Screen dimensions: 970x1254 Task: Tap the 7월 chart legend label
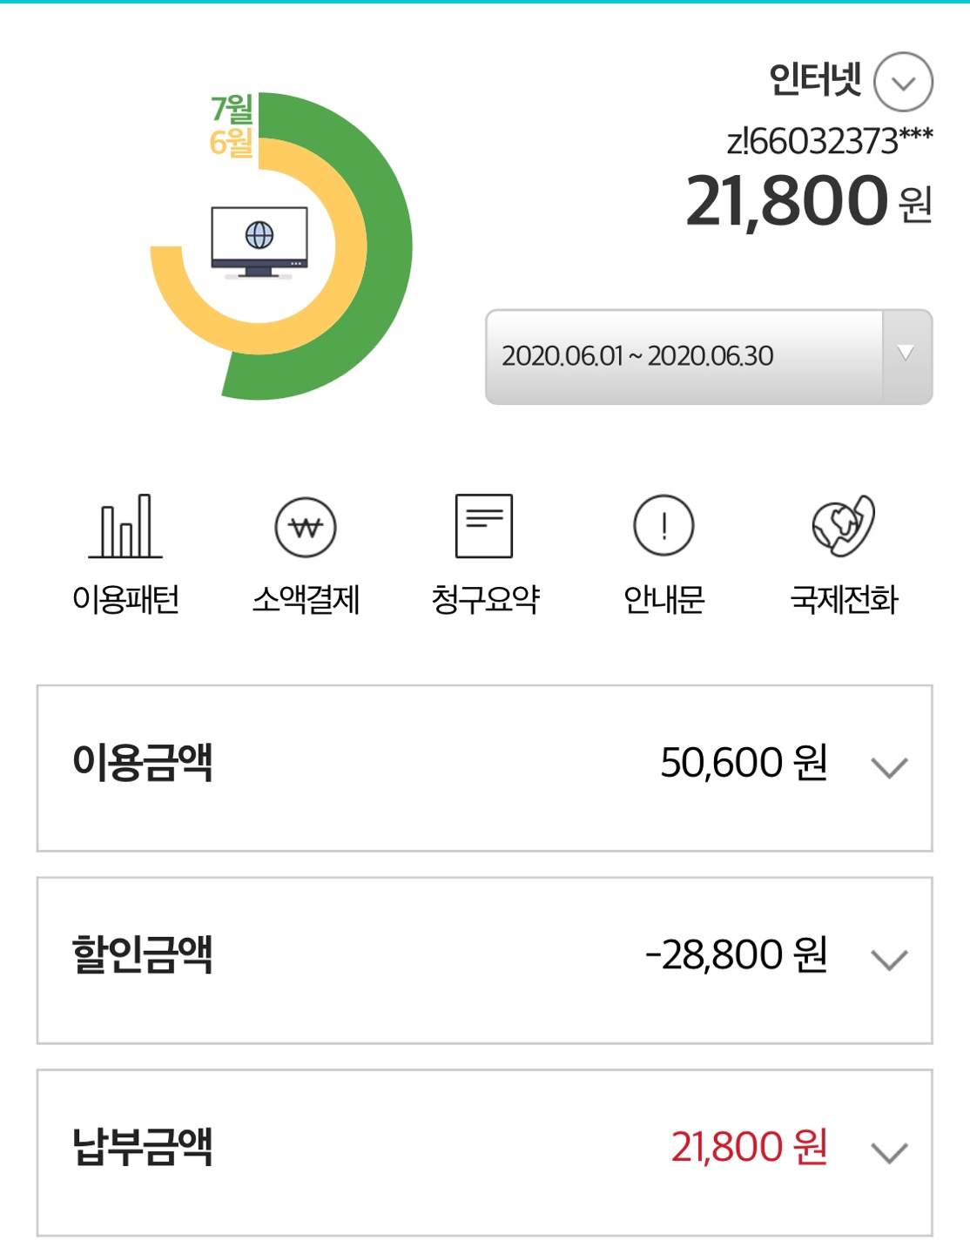(x=231, y=109)
